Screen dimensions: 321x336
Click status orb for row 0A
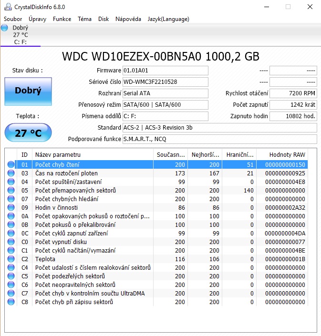[x=11, y=216]
